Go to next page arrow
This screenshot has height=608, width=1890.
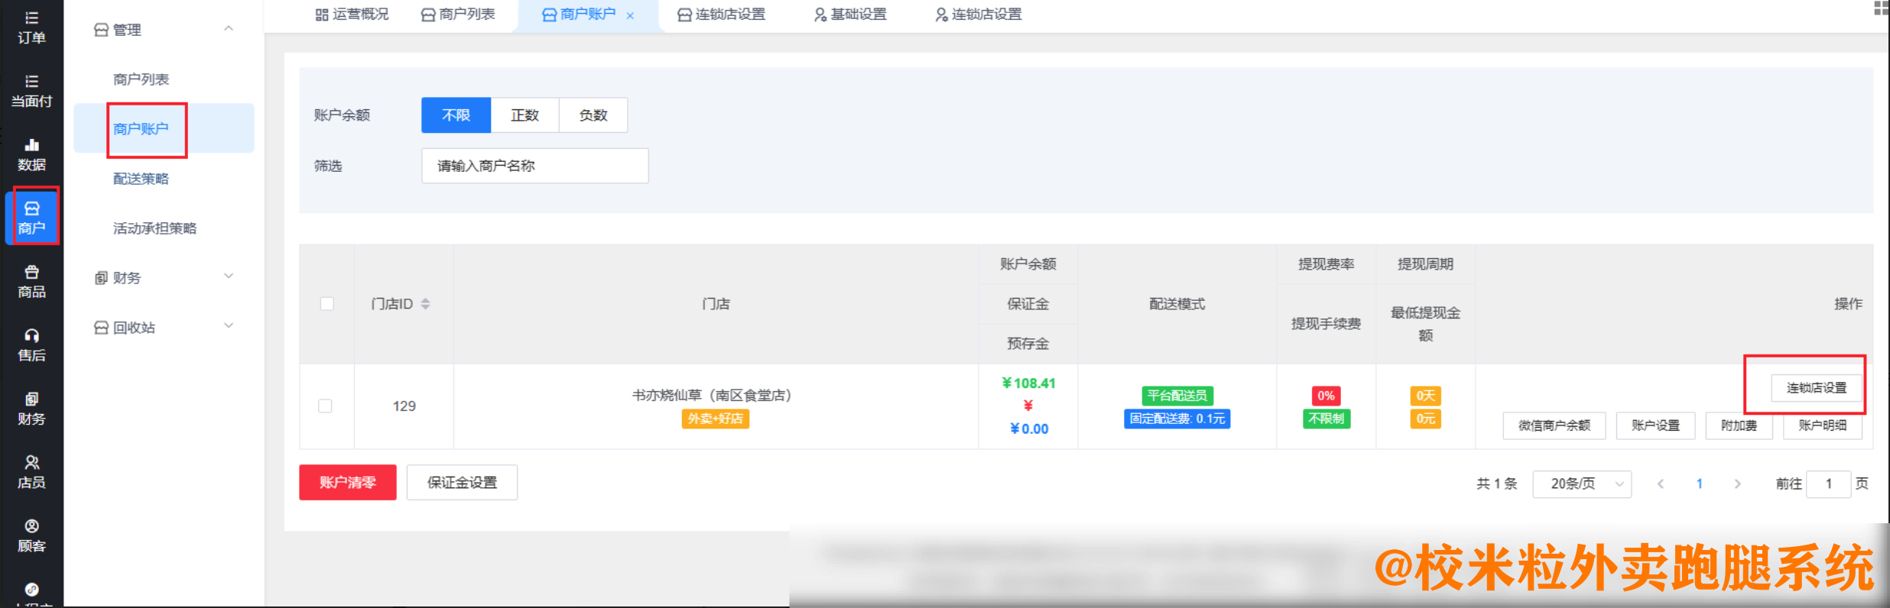coord(1737,483)
